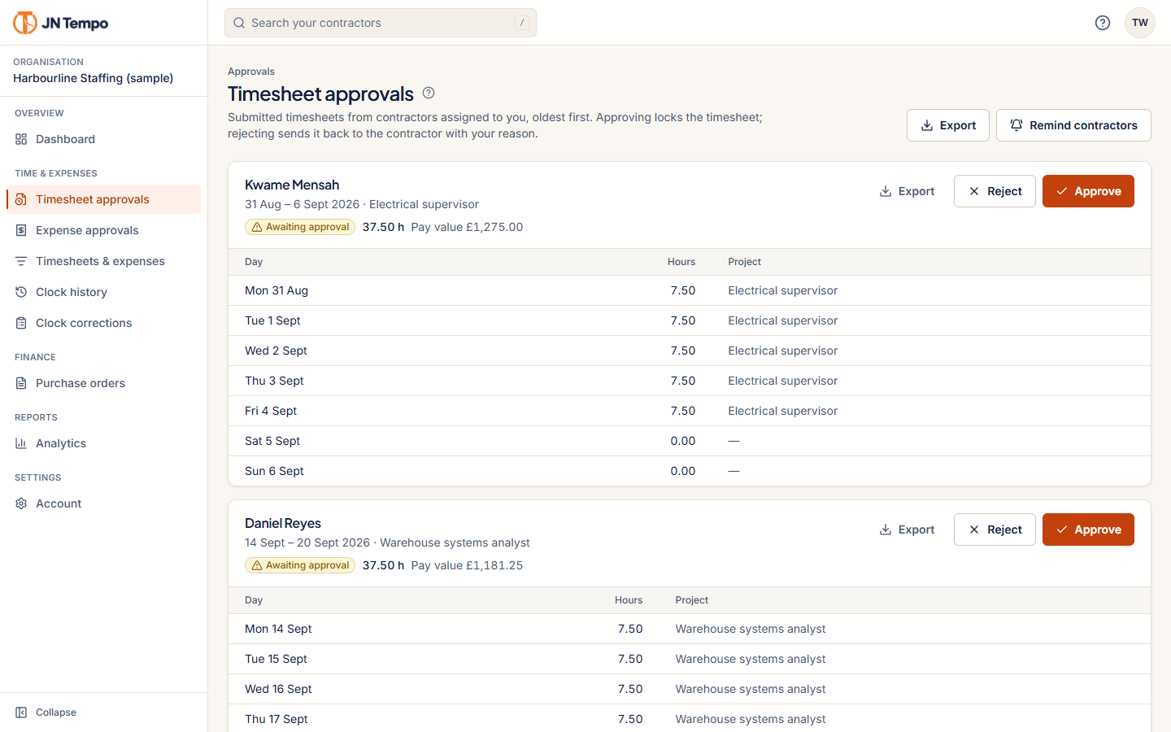Click the Clock history icon
The image size is (1171, 732).
(21, 292)
